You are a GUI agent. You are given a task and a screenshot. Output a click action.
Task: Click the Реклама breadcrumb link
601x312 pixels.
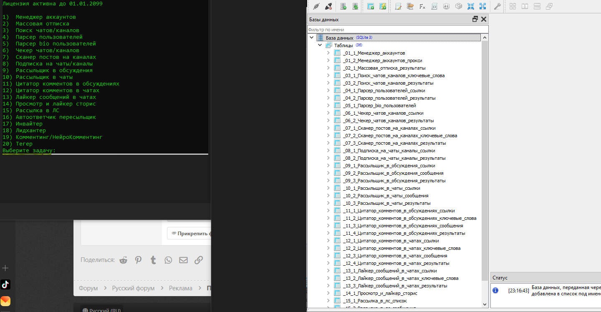181,288
